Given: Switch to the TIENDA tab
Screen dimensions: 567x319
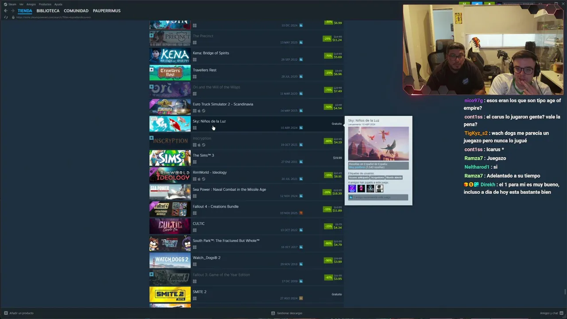Looking at the screenshot, I should pyautogui.click(x=25, y=11).
